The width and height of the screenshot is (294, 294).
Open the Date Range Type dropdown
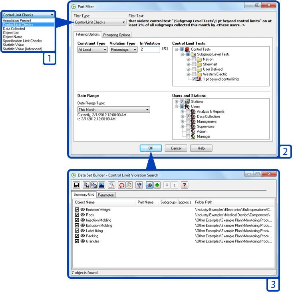coord(113,109)
